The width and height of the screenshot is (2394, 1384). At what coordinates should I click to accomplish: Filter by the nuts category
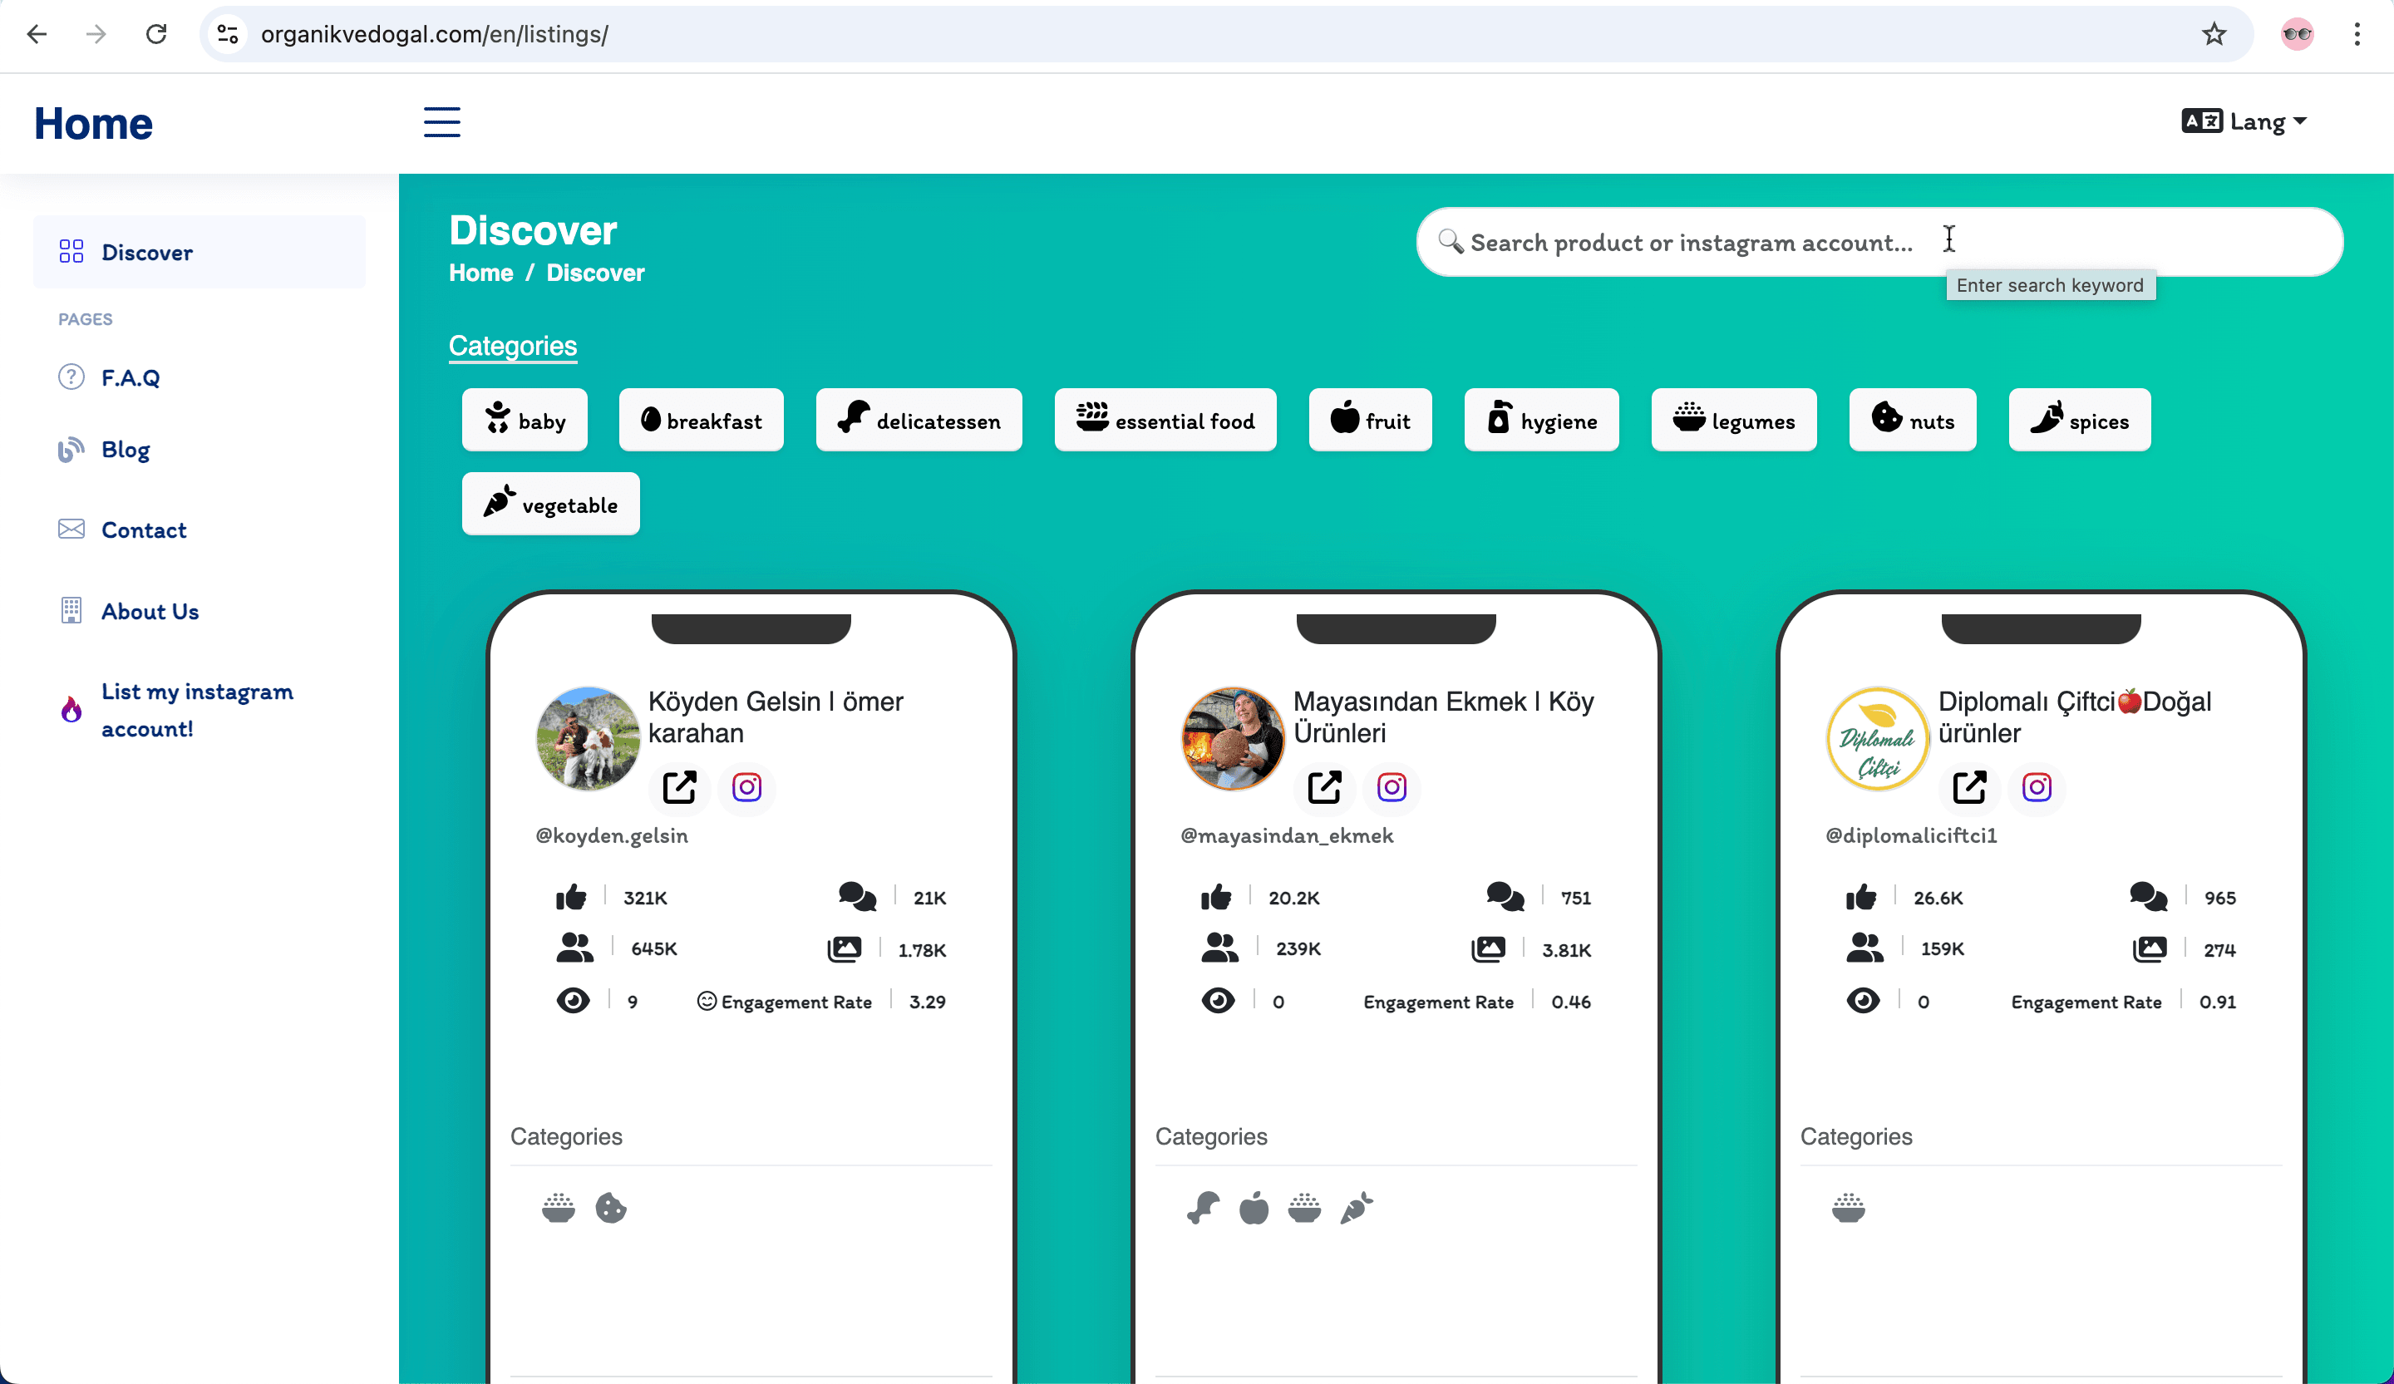1913,420
